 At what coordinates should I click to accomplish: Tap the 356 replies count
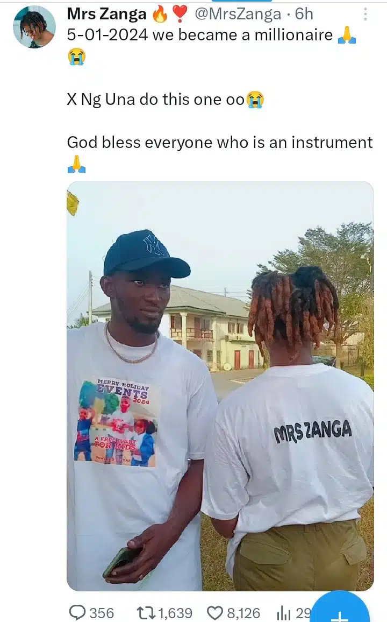tap(102, 613)
